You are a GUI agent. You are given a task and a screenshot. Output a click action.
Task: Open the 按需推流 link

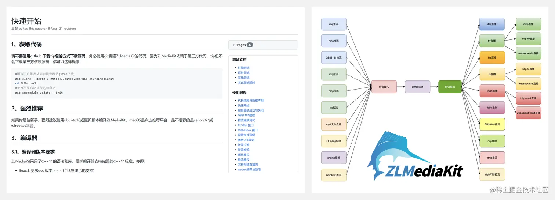[243, 150]
